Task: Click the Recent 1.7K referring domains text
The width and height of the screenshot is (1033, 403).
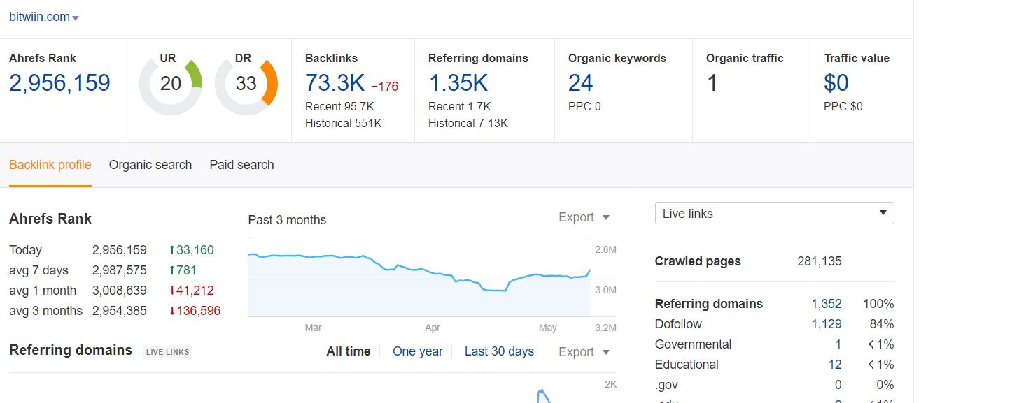Action: click(460, 107)
